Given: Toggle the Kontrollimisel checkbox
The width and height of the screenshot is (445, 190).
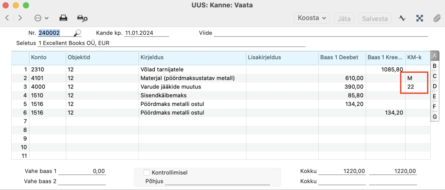Looking at the screenshot, I should [146, 173].
